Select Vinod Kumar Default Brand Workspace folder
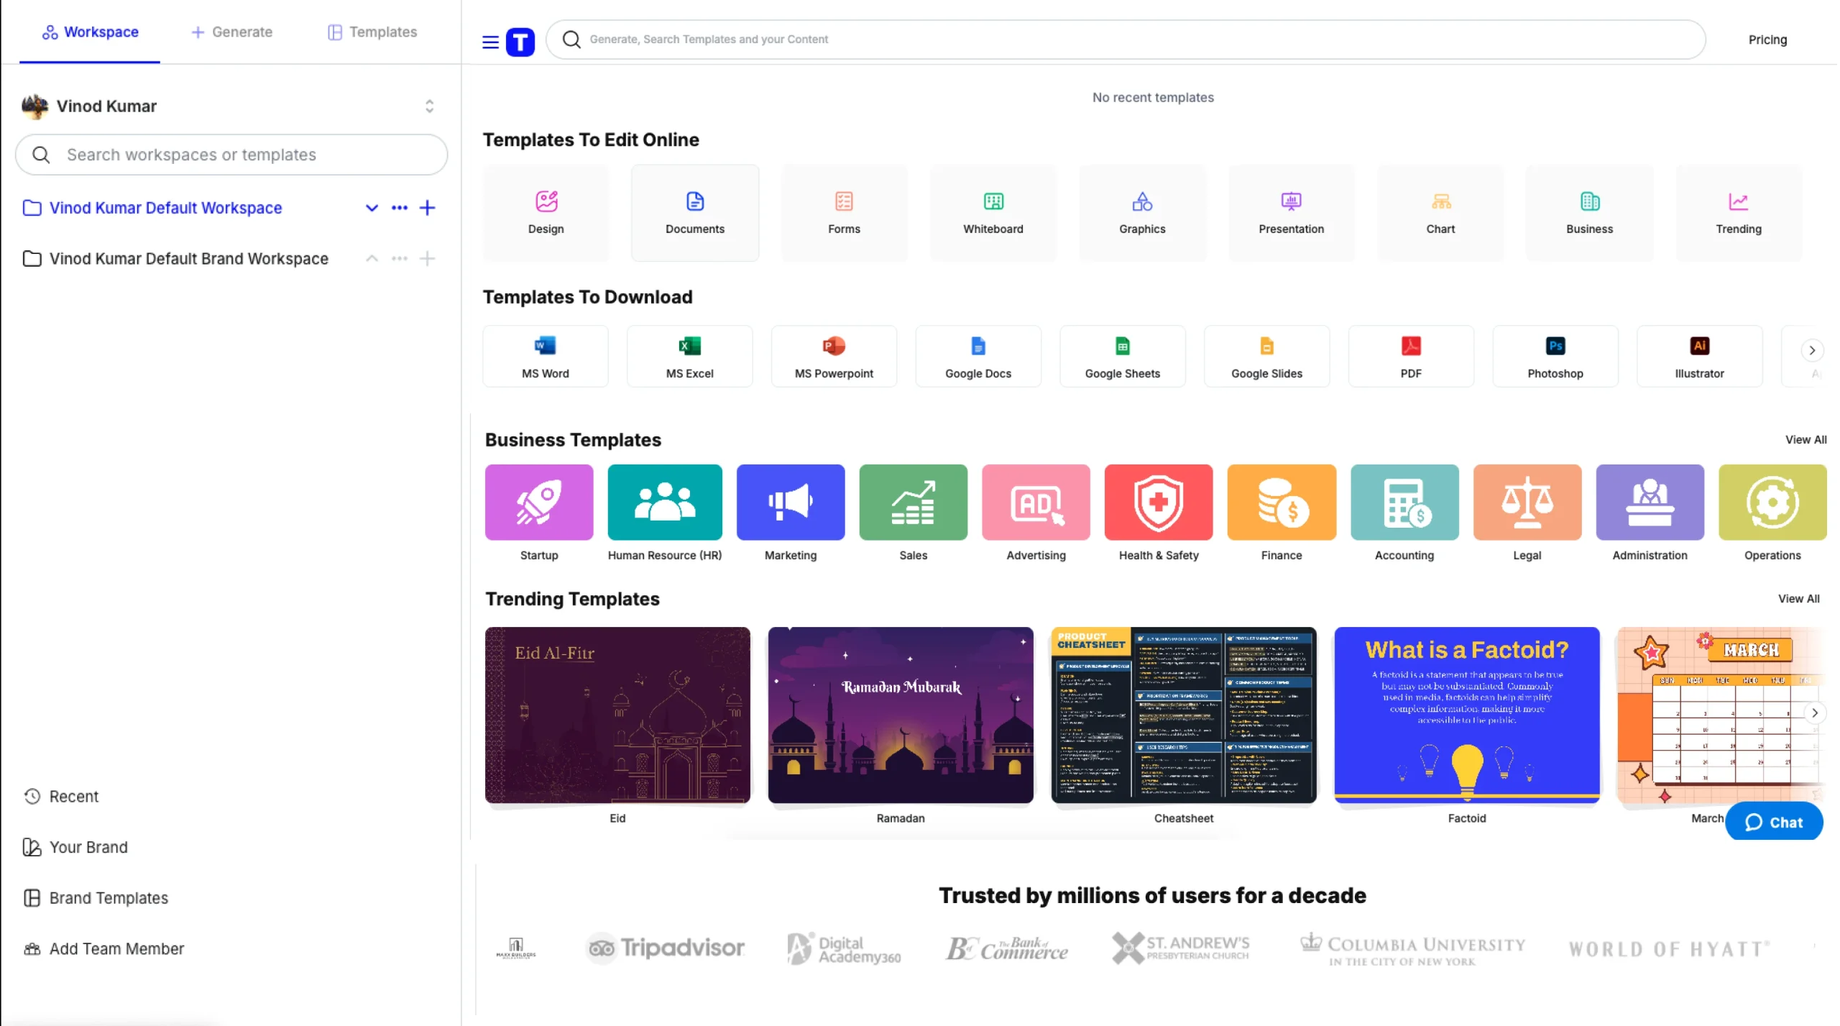1840x1026 pixels. pyautogui.click(x=175, y=258)
